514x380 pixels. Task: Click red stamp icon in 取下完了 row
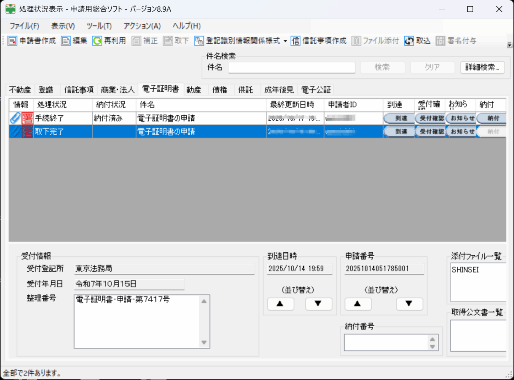click(x=27, y=131)
